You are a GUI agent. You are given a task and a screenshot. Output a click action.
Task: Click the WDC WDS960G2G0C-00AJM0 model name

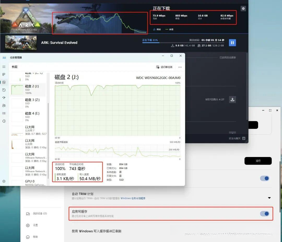click(158, 78)
